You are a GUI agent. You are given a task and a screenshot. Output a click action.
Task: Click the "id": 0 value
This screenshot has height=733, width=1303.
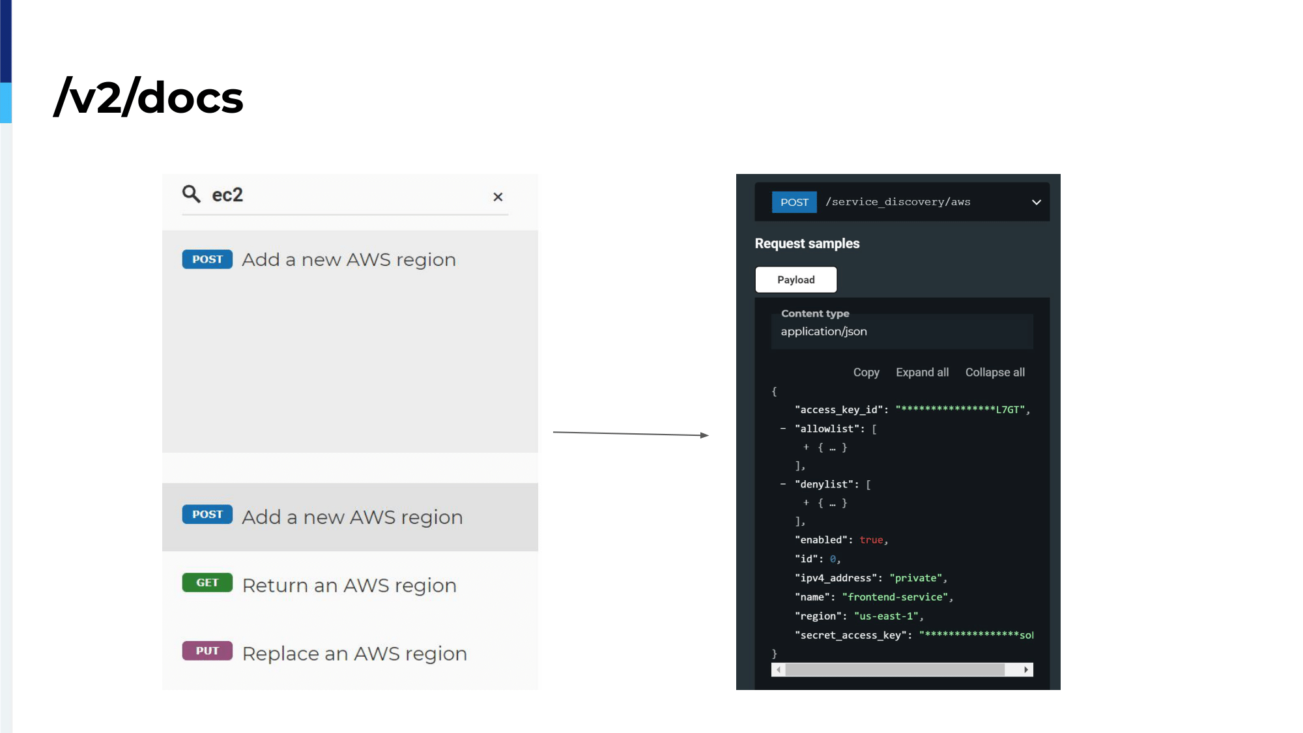[x=833, y=559]
